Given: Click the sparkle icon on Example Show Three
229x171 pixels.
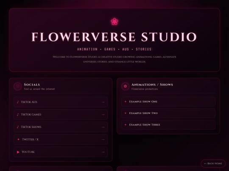Looking at the screenshot, I should [126, 125].
